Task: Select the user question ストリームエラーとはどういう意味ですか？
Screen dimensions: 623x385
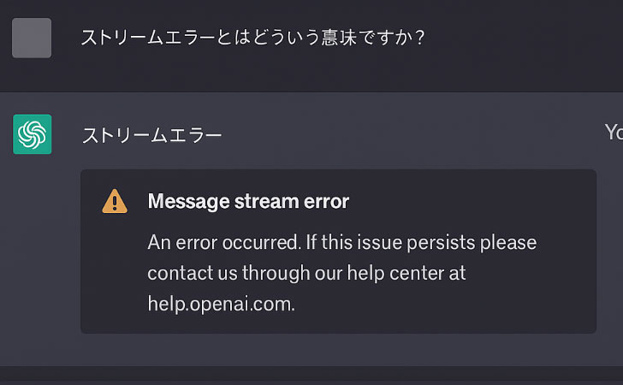Action: pyautogui.click(x=252, y=38)
